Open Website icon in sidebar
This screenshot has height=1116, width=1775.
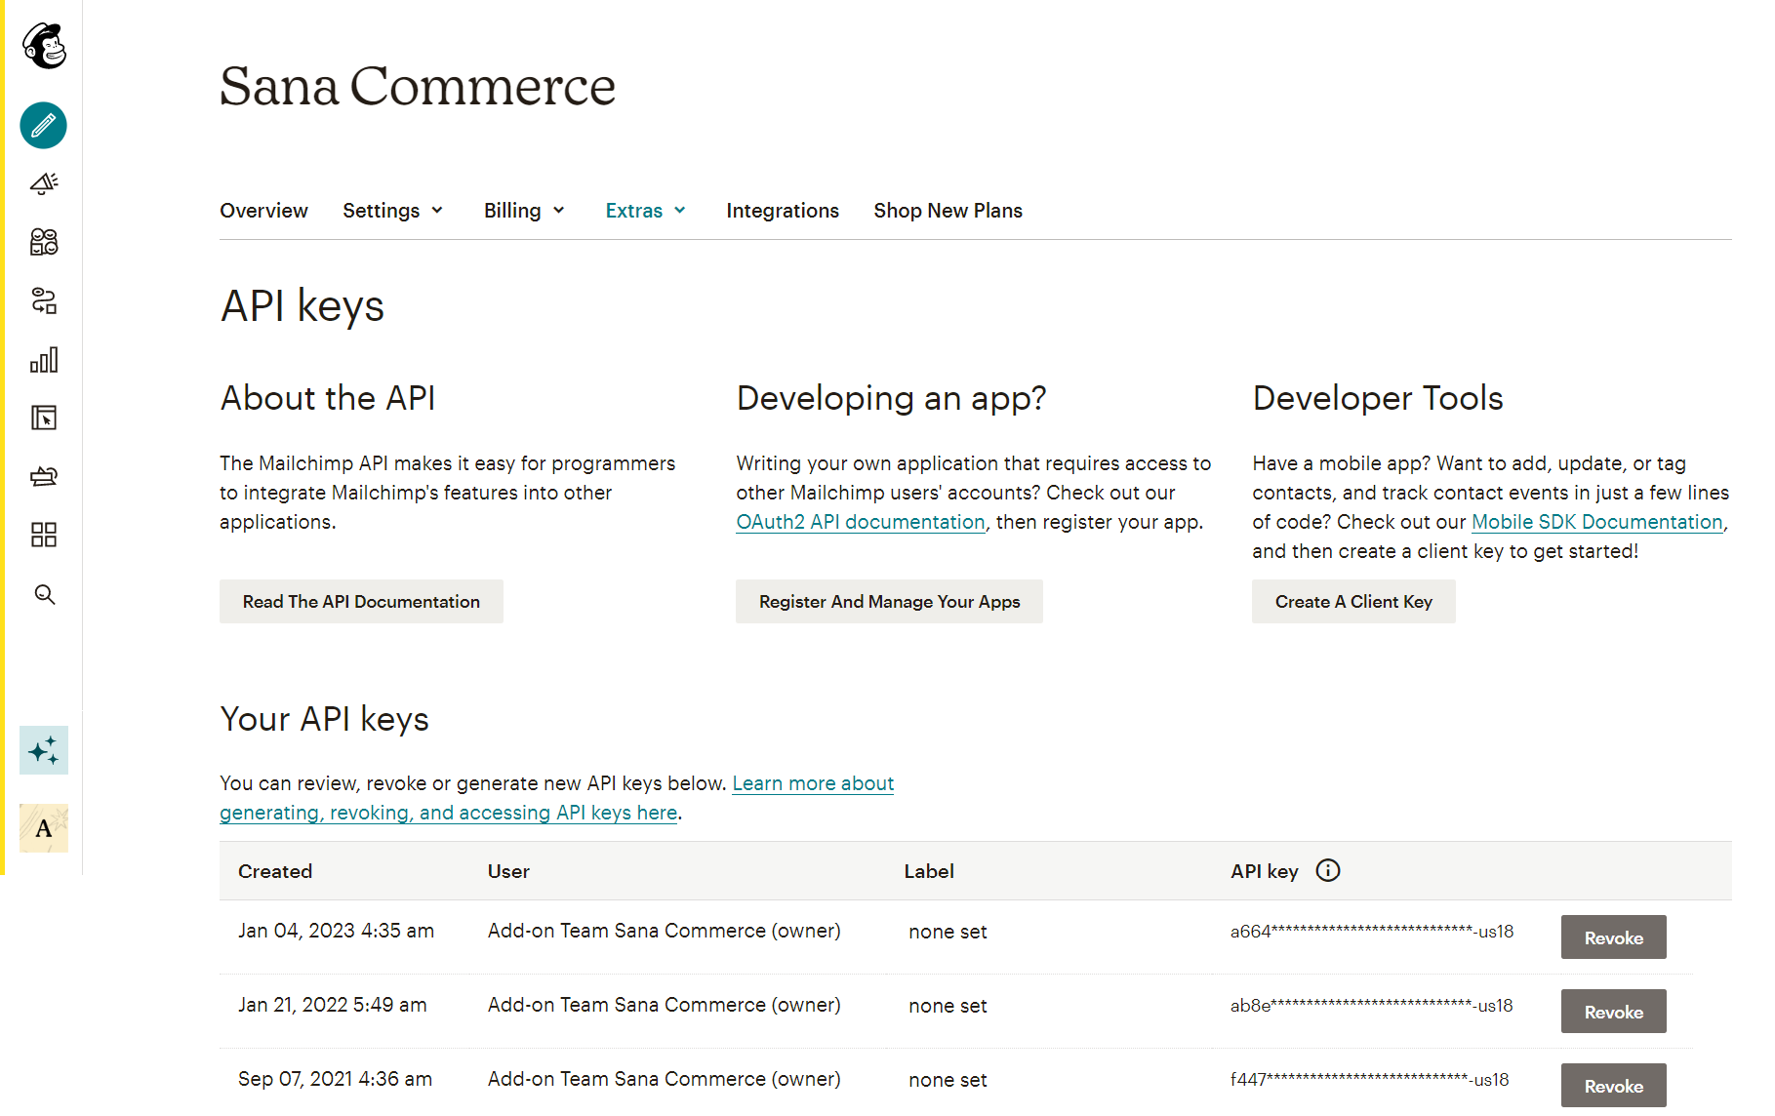point(44,418)
